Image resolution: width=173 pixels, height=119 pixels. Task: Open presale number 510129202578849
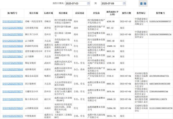[13, 41]
